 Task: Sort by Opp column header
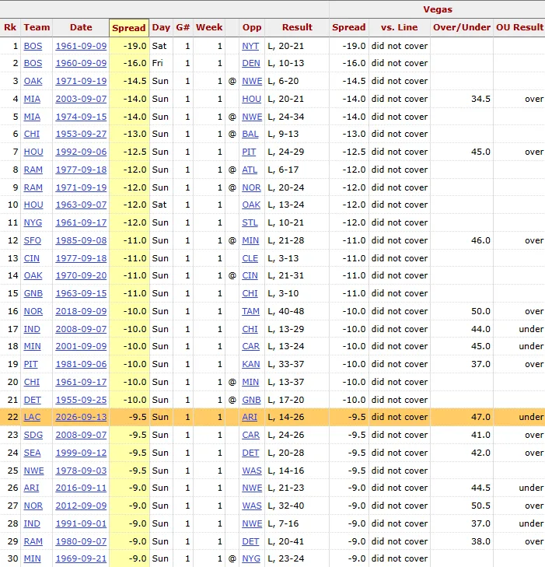[x=252, y=27]
